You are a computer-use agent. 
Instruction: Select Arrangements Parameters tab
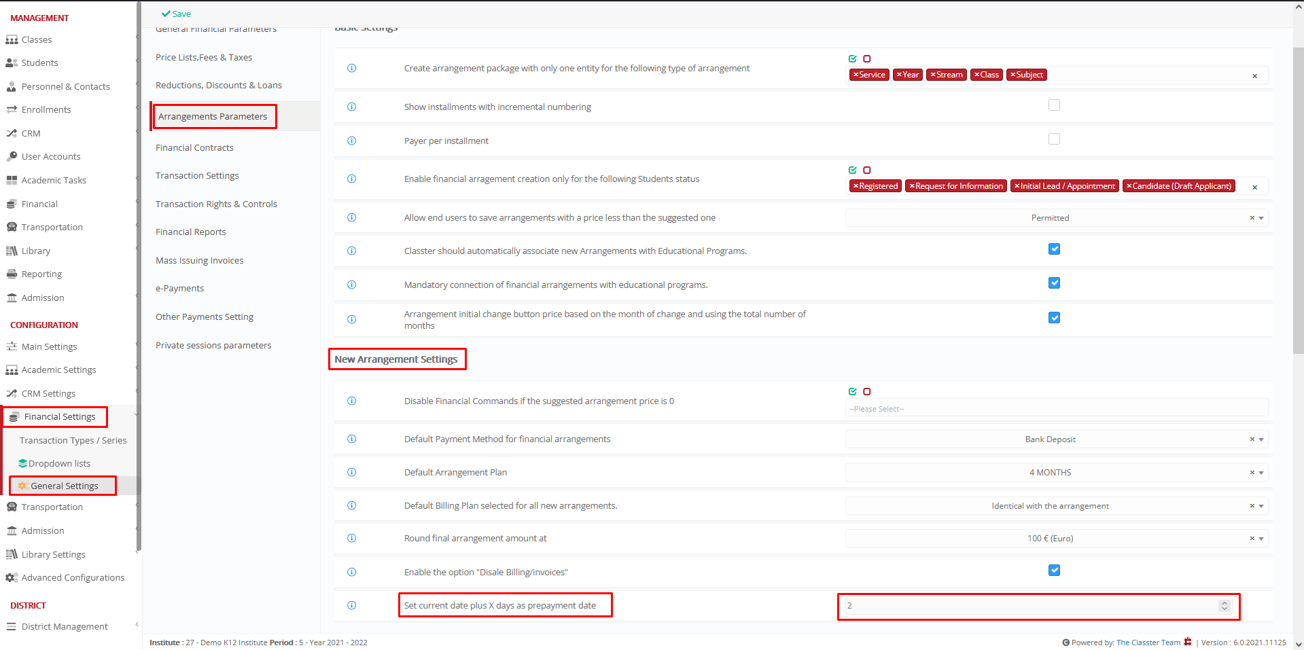[x=213, y=117]
